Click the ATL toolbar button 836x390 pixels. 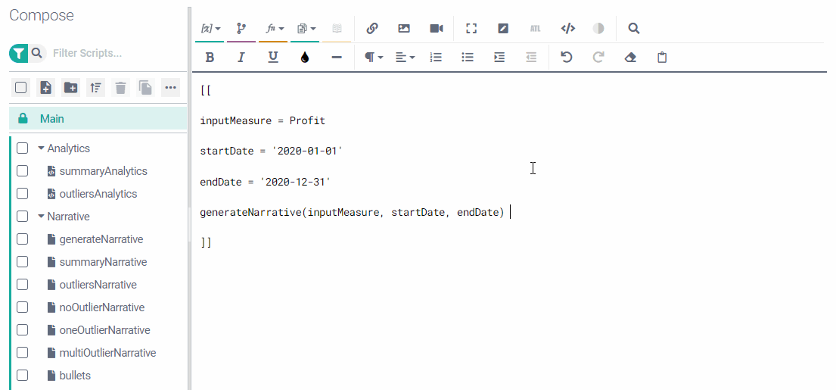(536, 29)
